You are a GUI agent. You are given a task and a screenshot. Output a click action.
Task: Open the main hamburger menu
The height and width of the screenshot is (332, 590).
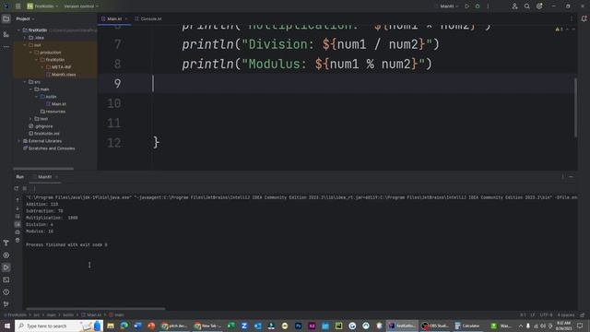(18, 6)
